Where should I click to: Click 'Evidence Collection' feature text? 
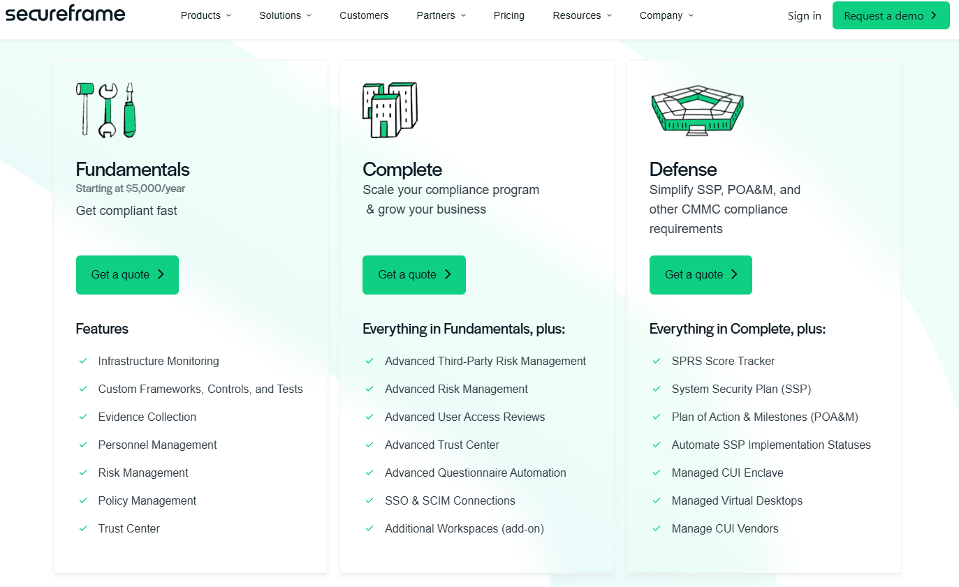[x=147, y=417]
